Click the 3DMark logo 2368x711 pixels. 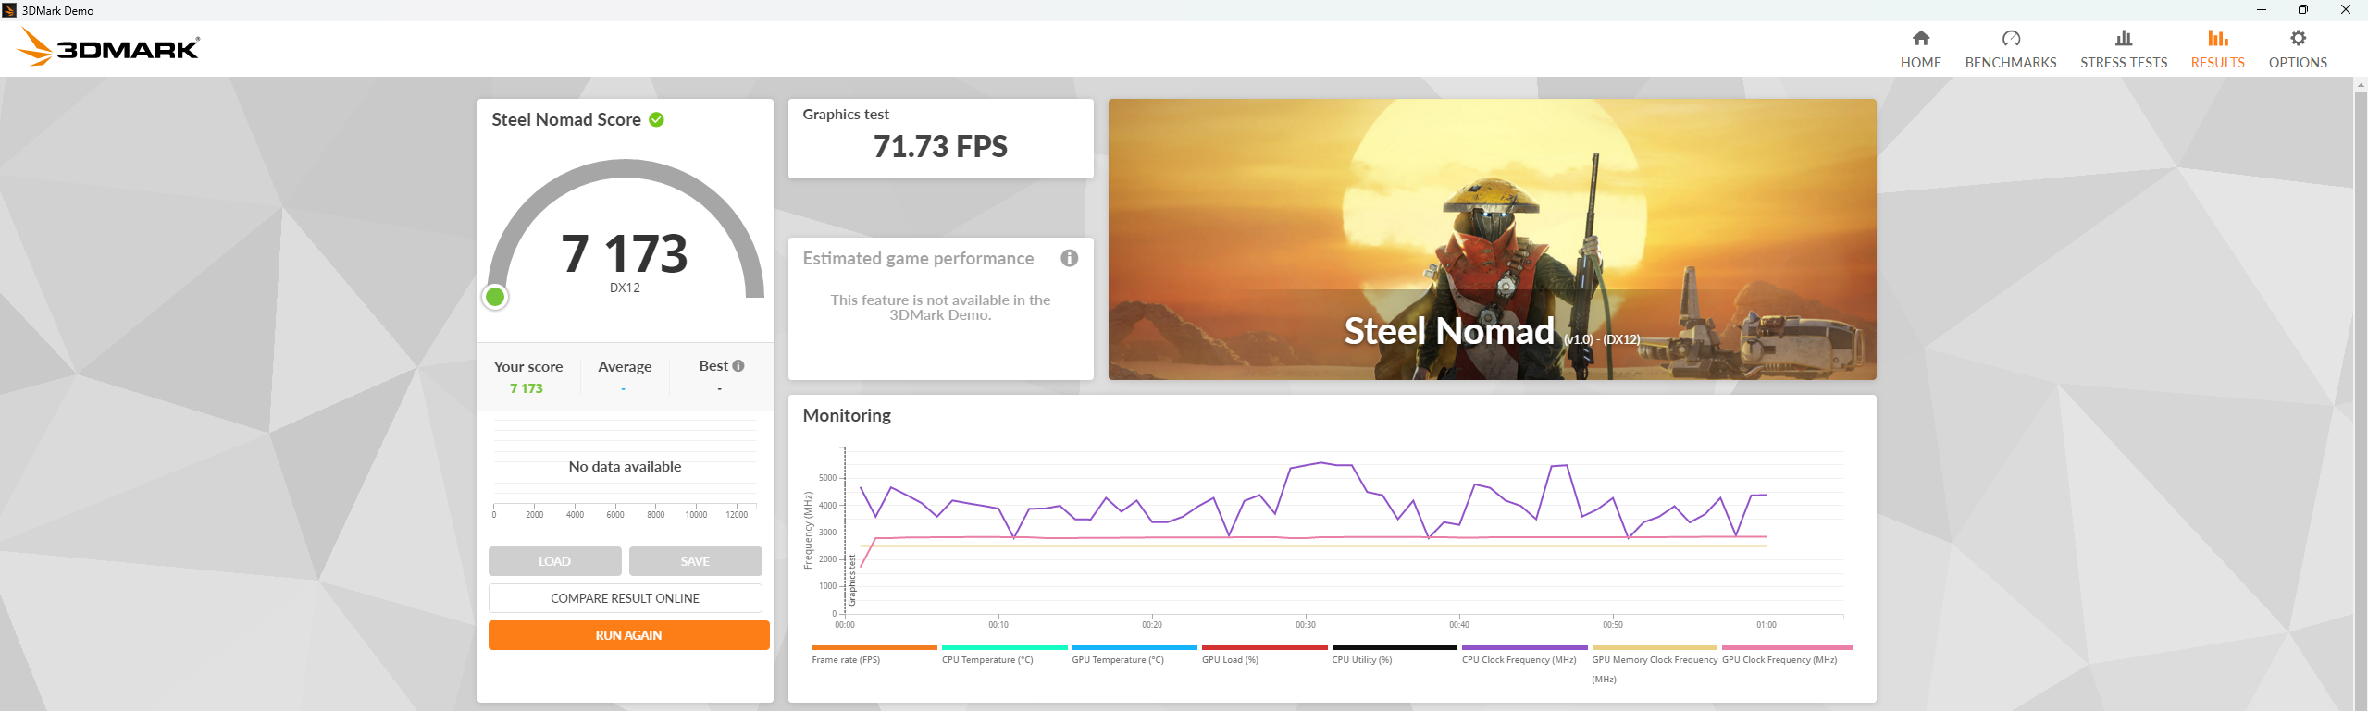click(x=109, y=47)
